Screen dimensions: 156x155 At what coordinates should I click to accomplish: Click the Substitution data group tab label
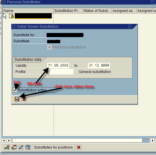click(28, 60)
